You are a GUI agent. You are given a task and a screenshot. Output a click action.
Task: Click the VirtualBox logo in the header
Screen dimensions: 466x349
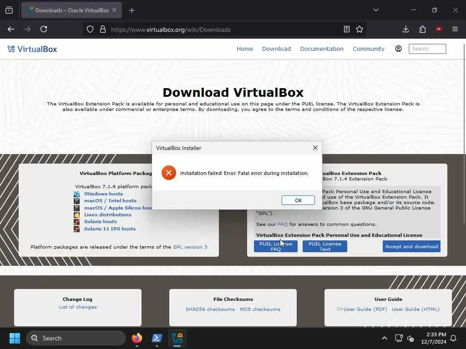32,49
